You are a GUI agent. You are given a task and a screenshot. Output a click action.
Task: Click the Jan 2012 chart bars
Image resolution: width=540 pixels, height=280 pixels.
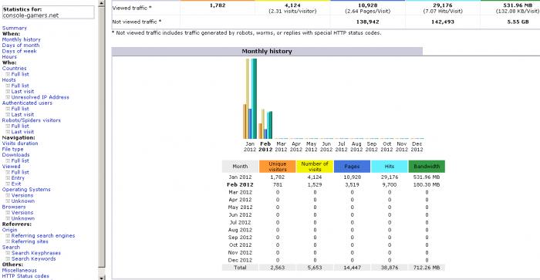pos(250,99)
